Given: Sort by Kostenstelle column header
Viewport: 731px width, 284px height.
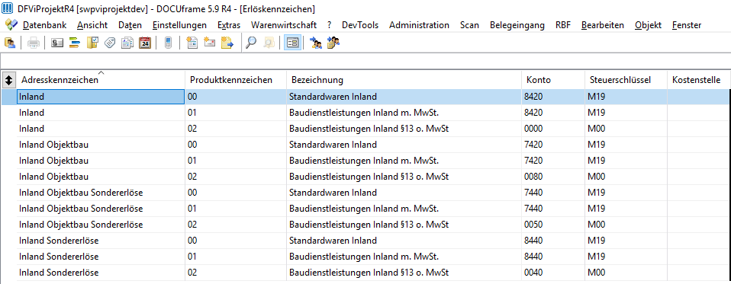Looking at the screenshot, I should point(697,80).
